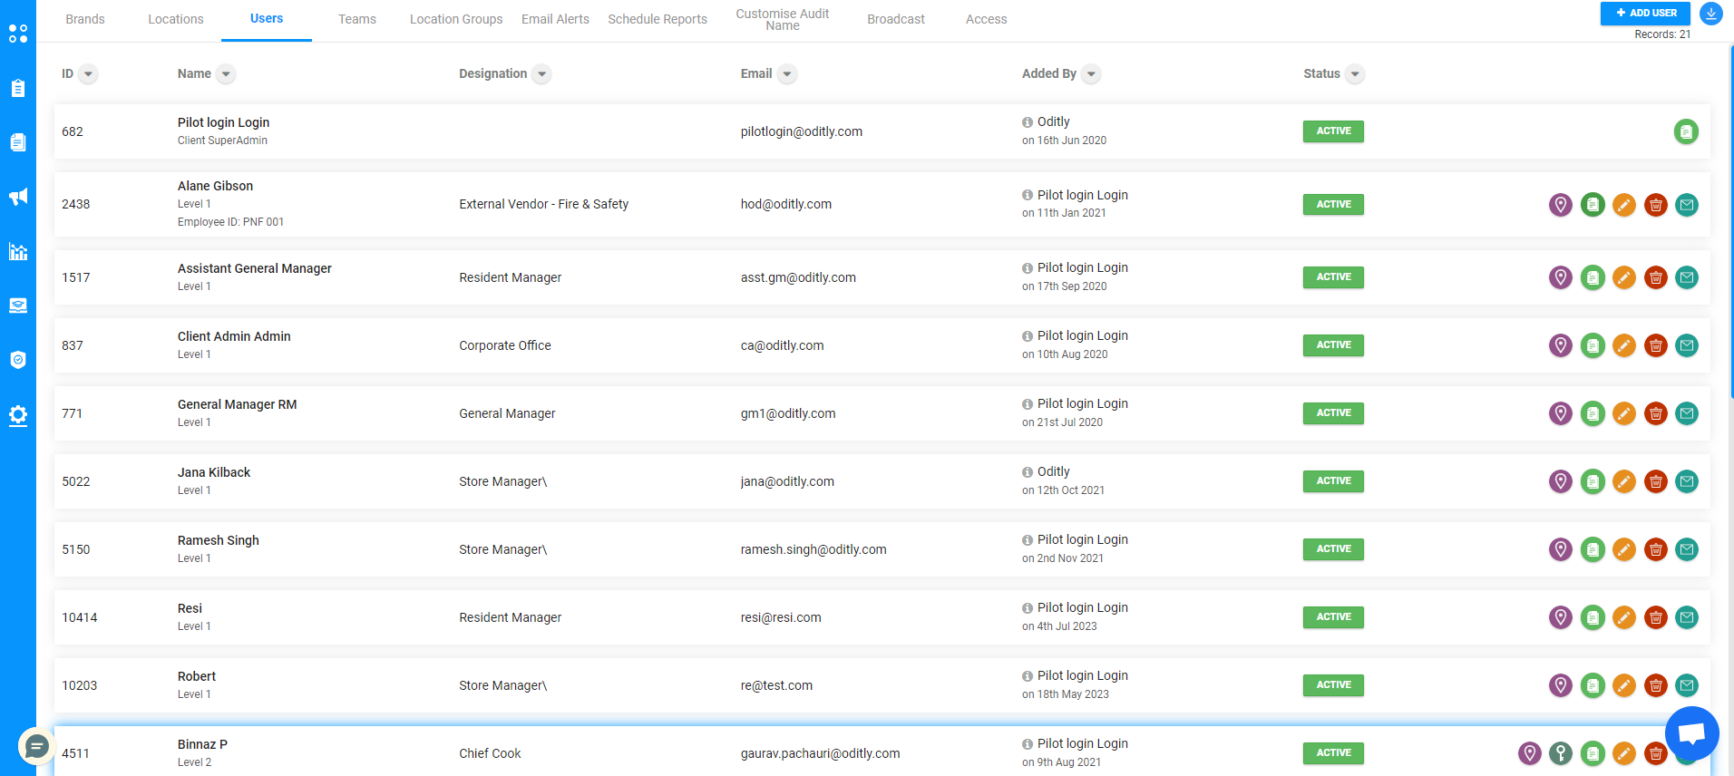The width and height of the screenshot is (1734, 776).
Task: Open the ID column filter dropdown
Action: pyautogui.click(x=88, y=74)
